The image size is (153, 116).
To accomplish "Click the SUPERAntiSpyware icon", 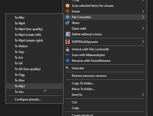I will pos(68,42).
